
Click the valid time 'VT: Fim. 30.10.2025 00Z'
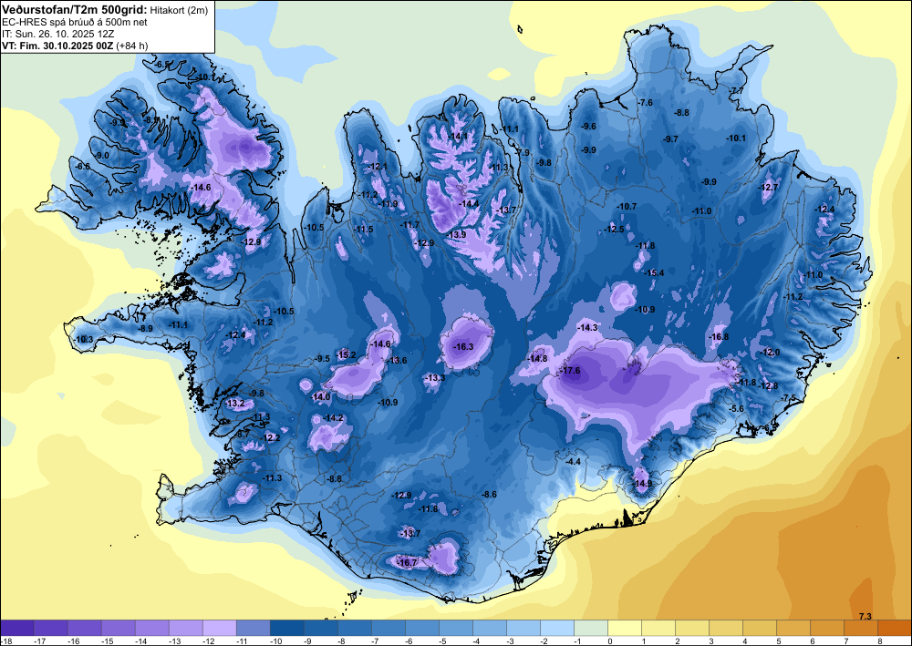(x=58, y=46)
